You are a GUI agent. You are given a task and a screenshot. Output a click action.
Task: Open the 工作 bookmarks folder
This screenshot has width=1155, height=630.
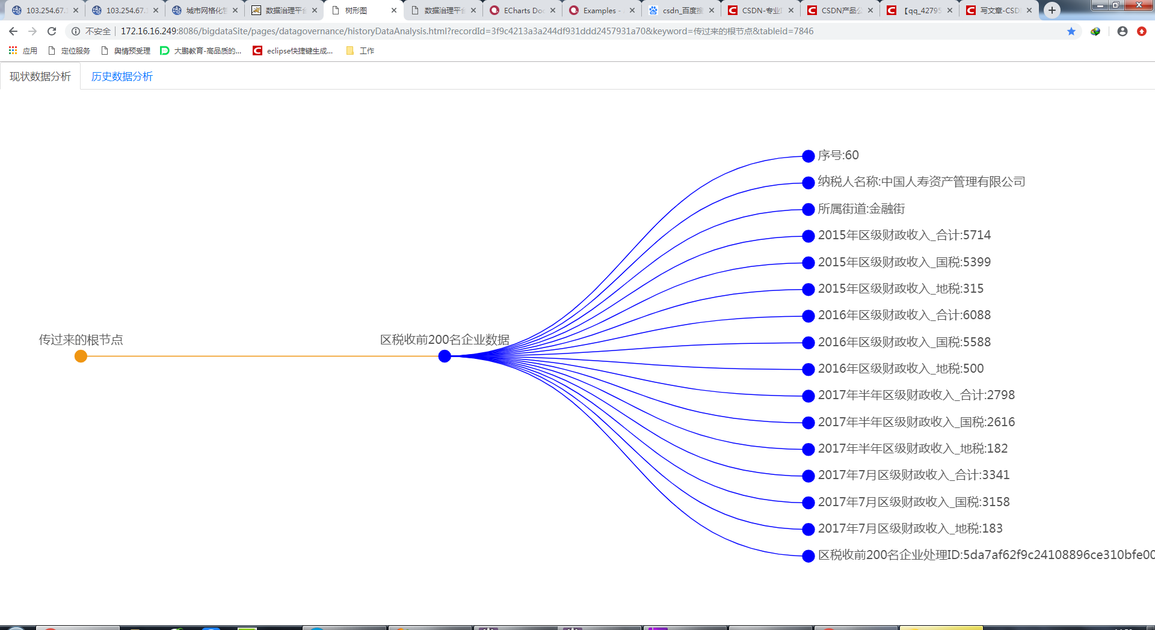(x=360, y=51)
